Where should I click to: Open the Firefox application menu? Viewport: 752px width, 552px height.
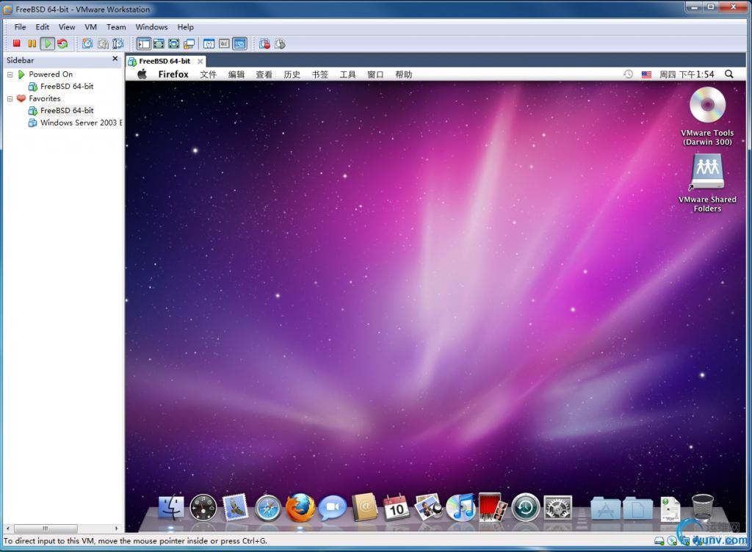click(x=173, y=74)
